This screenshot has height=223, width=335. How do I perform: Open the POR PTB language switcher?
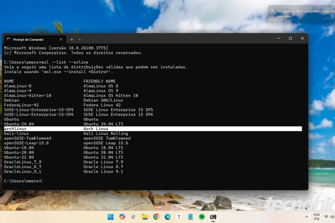(317, 217)
